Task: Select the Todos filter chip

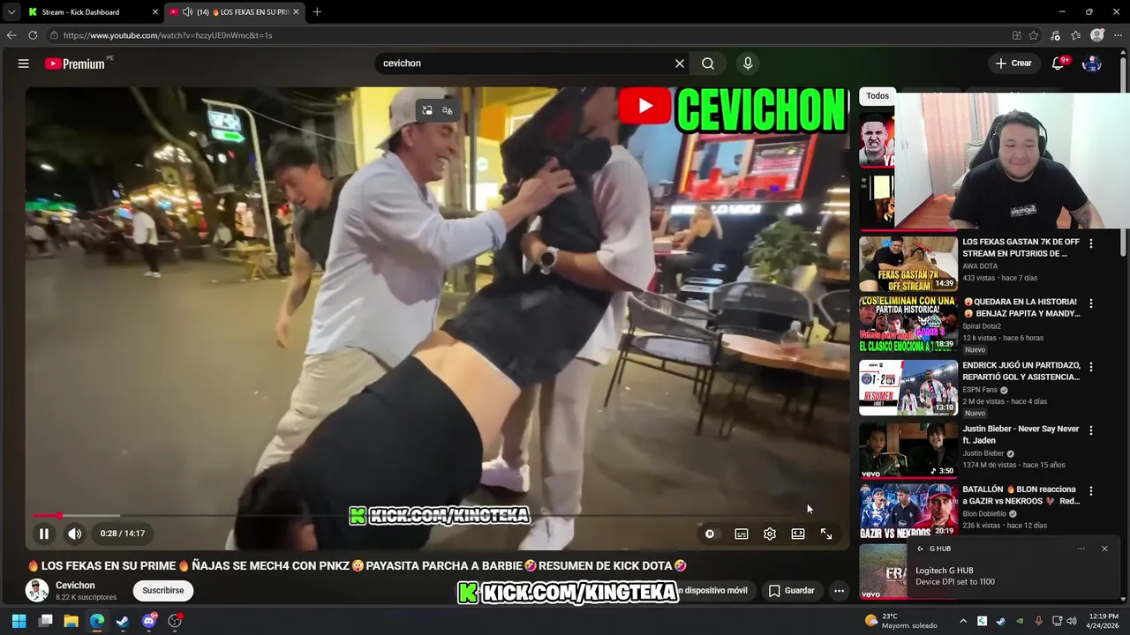Action: [x=878, y=96]
